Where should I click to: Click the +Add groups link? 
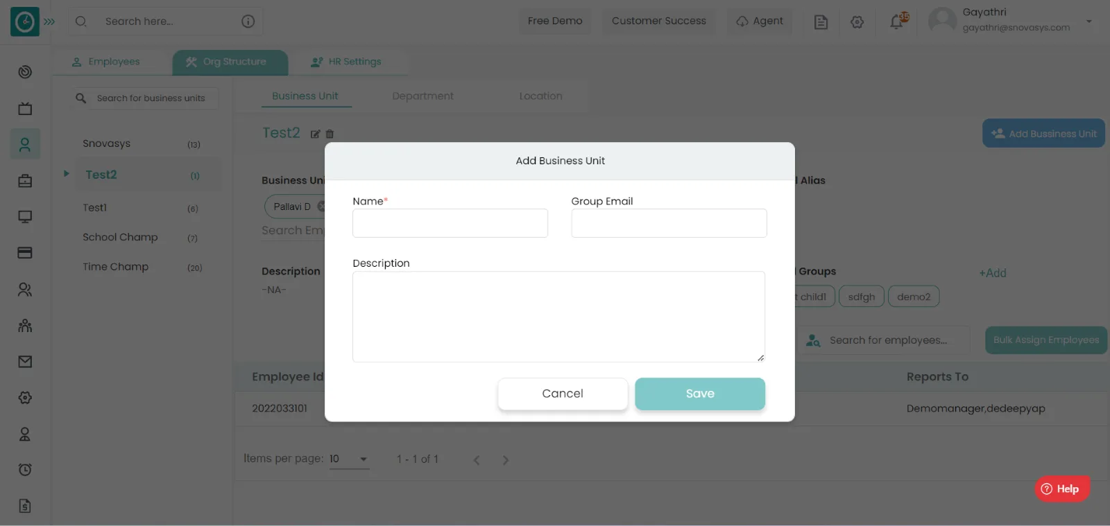pyautogui.click(x=993, y=273)
